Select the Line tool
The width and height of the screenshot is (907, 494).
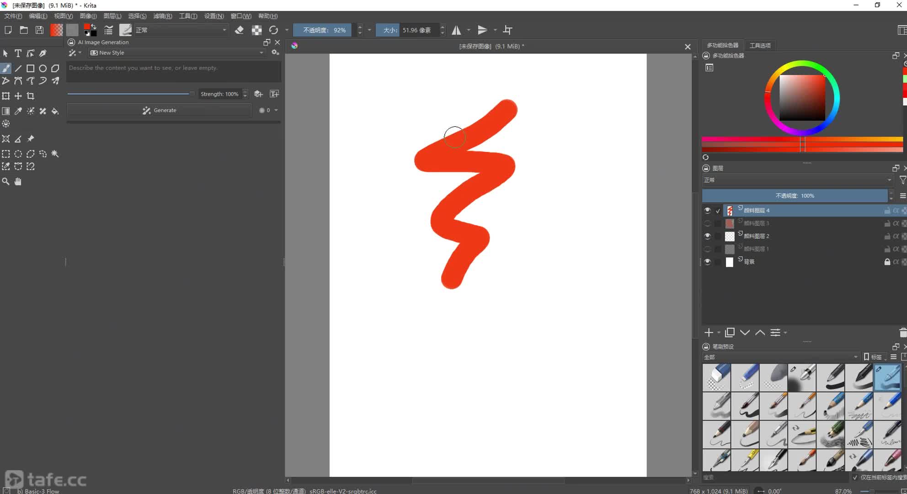coord(18,69)
